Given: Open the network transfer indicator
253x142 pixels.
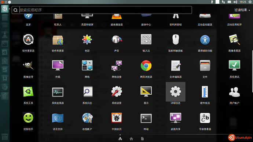Looking at the screenshot, I should pyautogui.click(x=223, y=2).
